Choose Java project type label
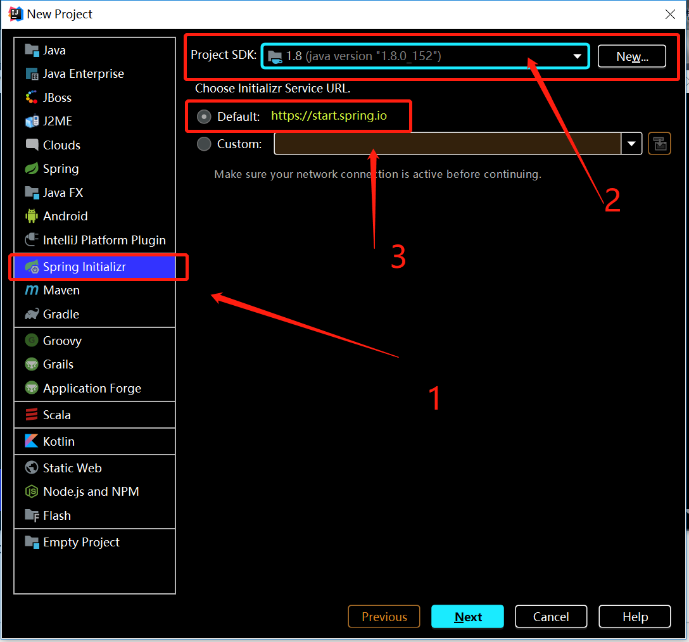689x642 pixels. tap(54, 50)
